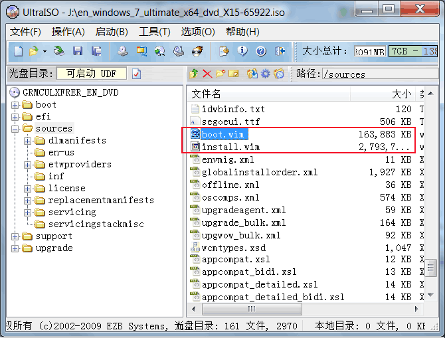Image resolution: width=445 pixels, height=338 pixels.
Task: Click the disc properties checkmark icon
Action: (137, 74)
